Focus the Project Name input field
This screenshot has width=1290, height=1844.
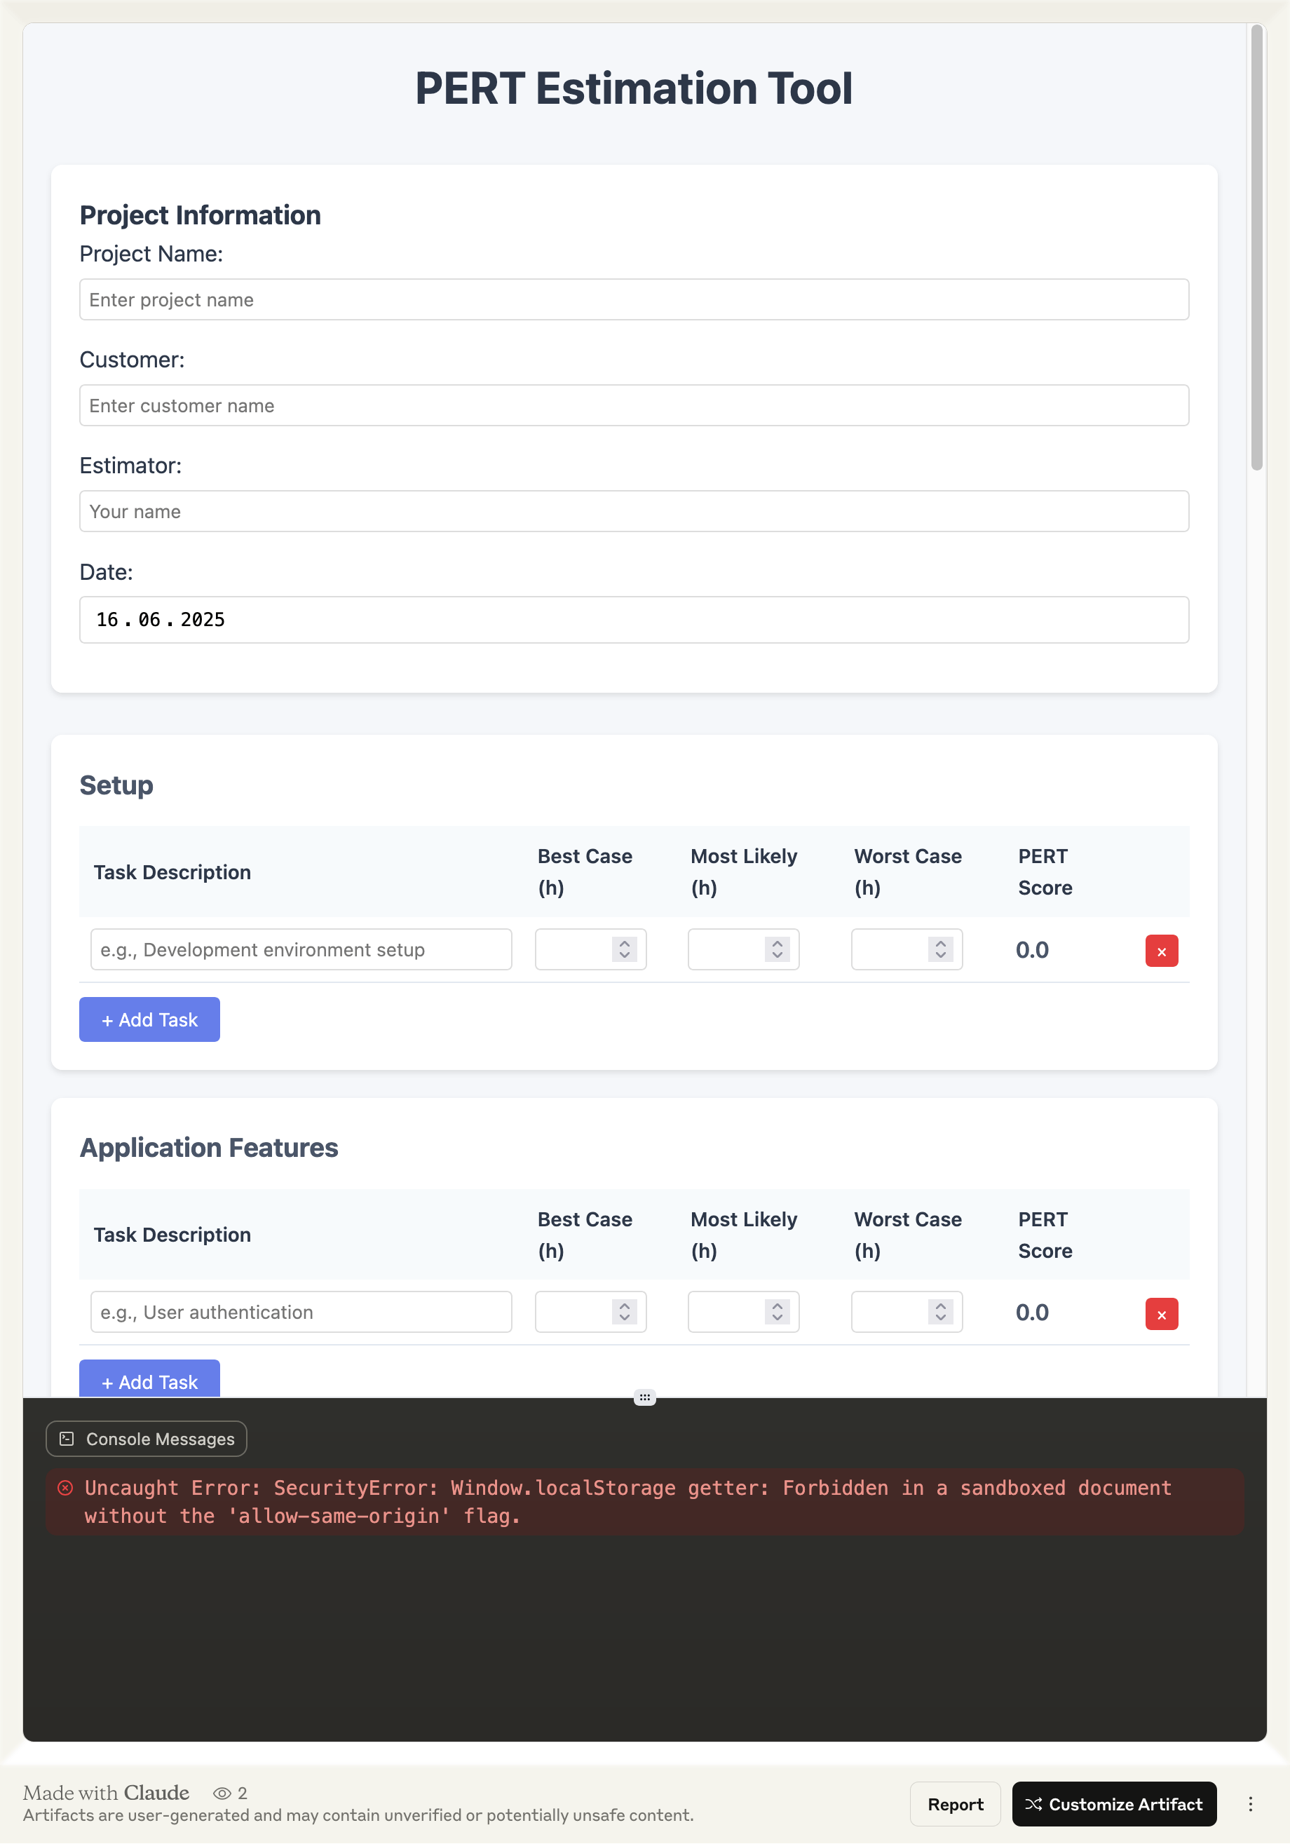pyautogui.click(x=633, y=299)
